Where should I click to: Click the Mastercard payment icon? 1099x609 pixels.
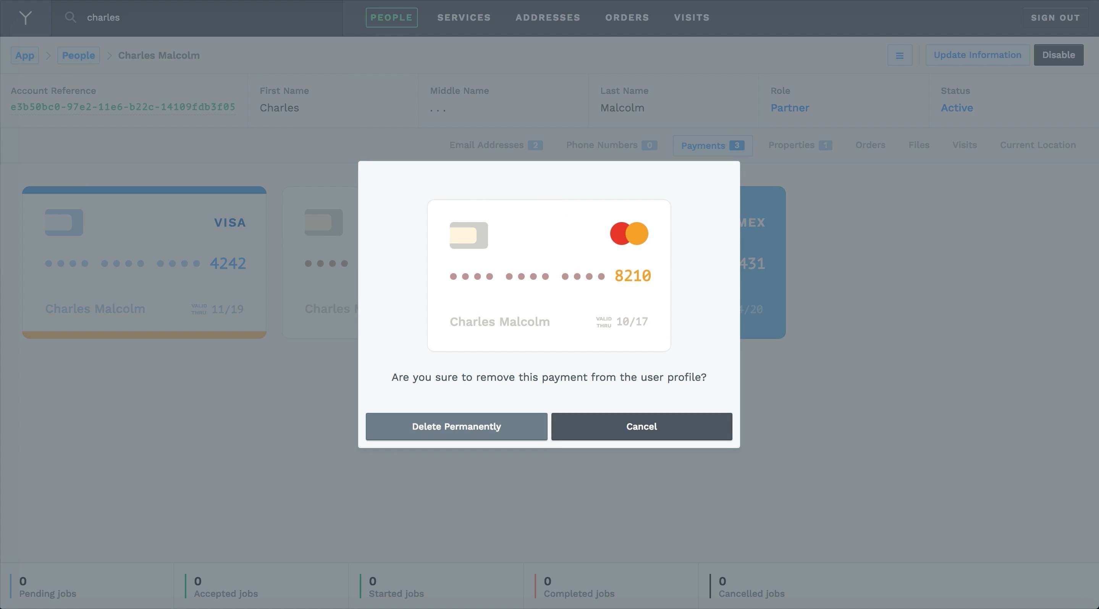[629, 232]
